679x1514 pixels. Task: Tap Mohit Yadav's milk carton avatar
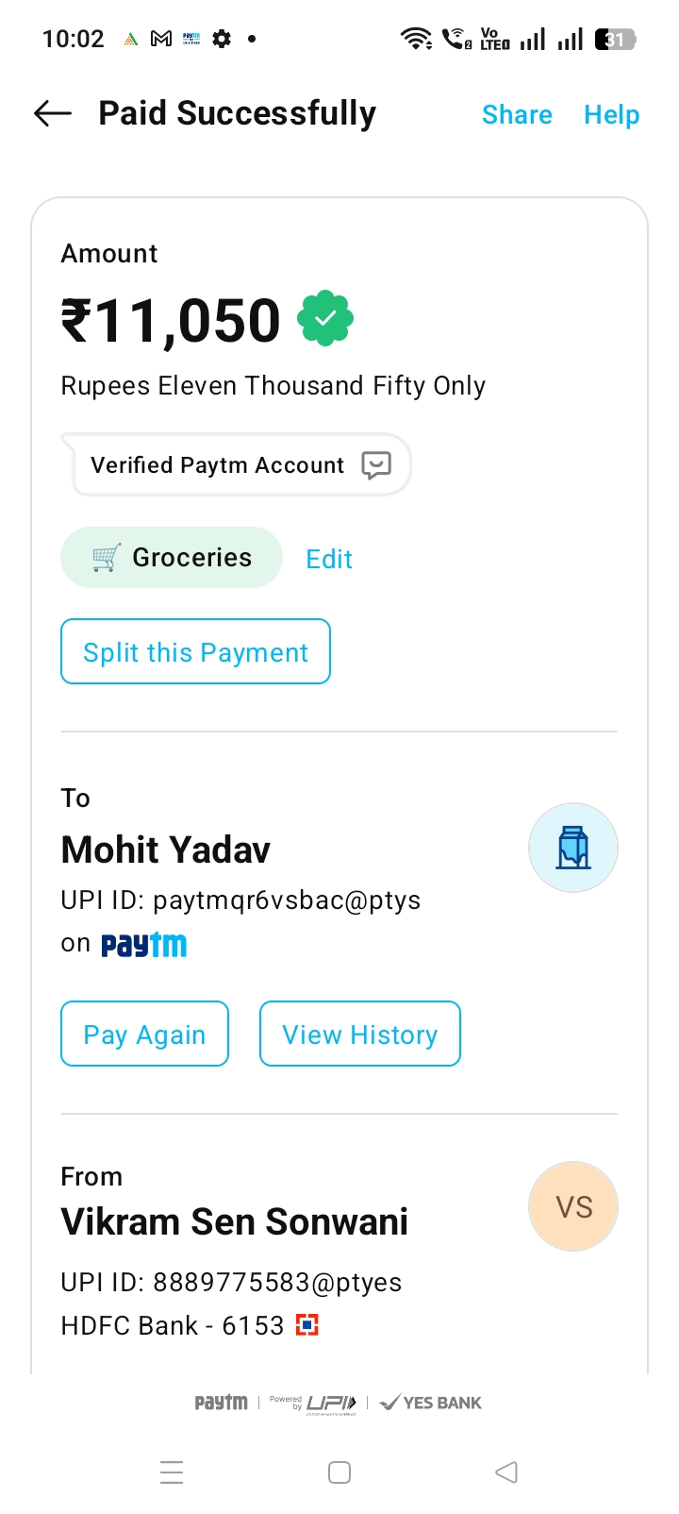click(x=572, y=848)
